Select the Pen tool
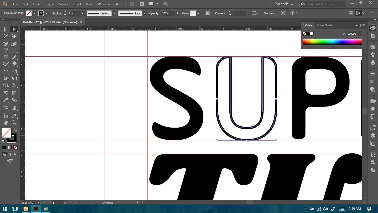 click(6, 44)
